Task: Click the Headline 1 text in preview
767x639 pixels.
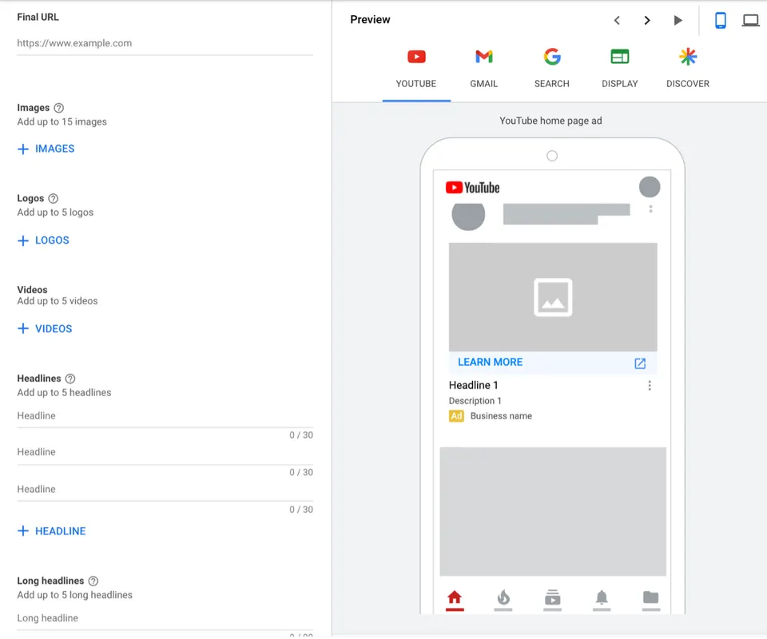Action: pos(474,385)
